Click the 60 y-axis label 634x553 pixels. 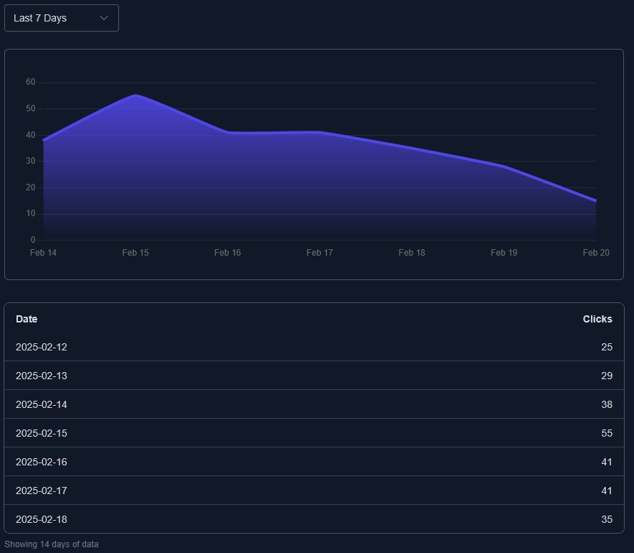click(x=31, y=82)
